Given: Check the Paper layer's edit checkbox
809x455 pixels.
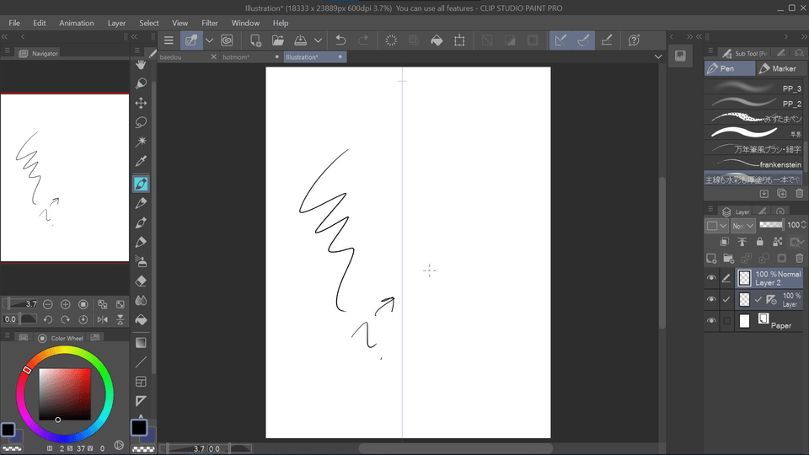Looking at the screenshot, I should coord(727,321).
